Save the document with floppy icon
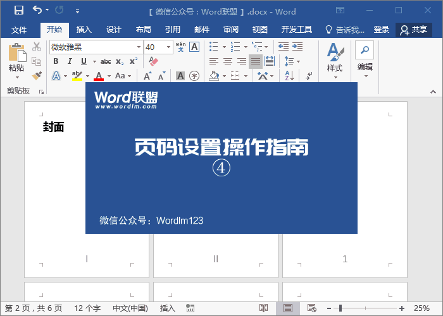 (19, 11)
